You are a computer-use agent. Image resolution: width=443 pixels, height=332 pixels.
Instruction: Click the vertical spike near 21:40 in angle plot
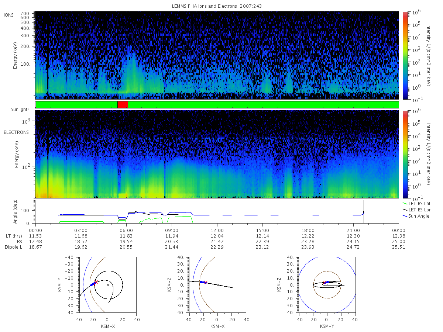pos(364,212)
